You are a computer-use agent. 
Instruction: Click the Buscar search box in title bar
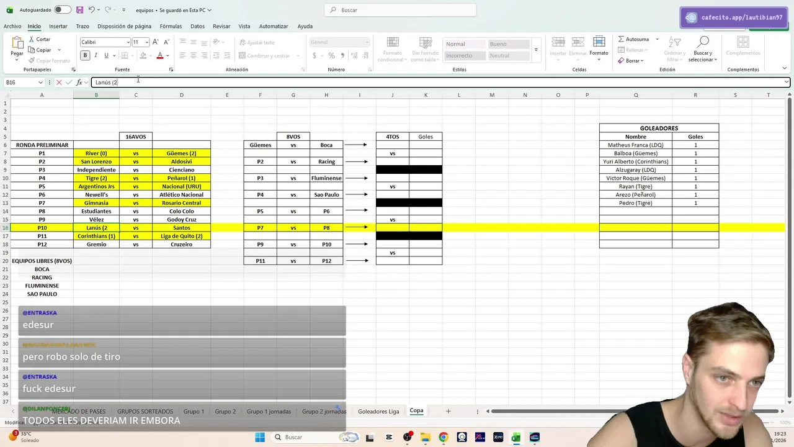pos(400,10)
